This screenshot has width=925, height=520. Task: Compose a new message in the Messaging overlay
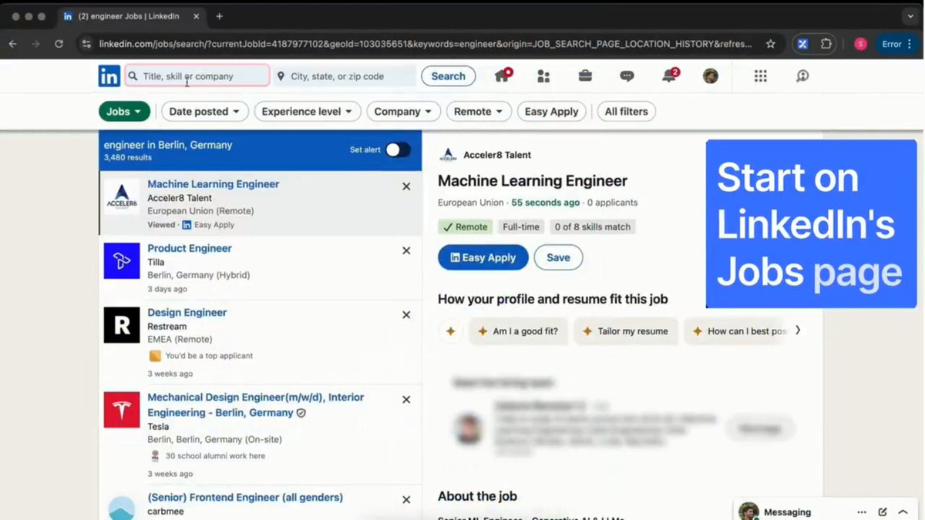[883, 512]
